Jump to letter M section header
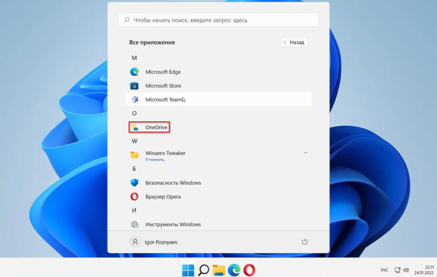Viewport: 437px width, 277px height. click(x=134, y=58)
